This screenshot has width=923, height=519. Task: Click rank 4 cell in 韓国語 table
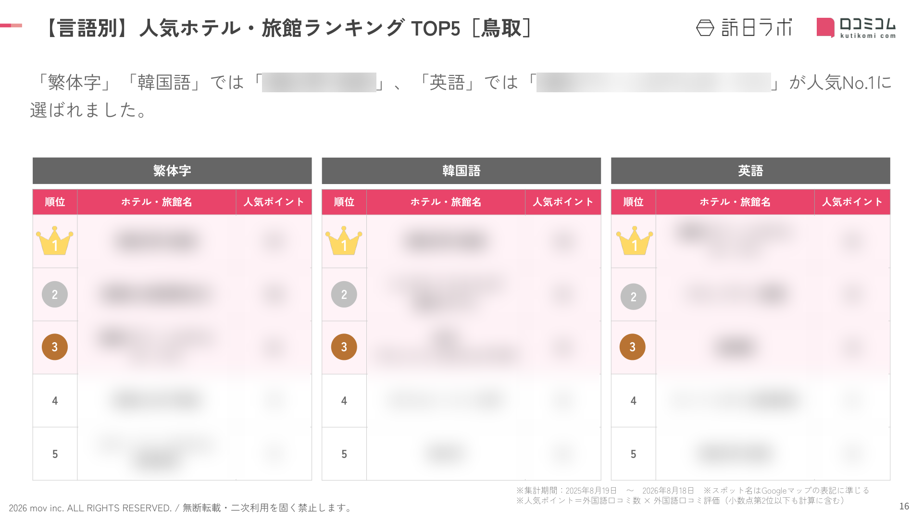tap(344, 401)
